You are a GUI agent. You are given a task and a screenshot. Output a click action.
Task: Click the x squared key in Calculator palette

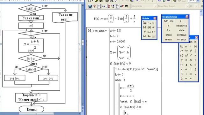click(x=186, y=56)
